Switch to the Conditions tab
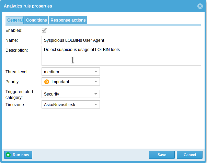 (x=36, y=20)
